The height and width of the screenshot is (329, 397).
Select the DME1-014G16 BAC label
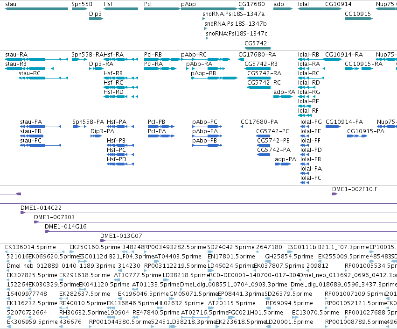[x=66, y=227]
